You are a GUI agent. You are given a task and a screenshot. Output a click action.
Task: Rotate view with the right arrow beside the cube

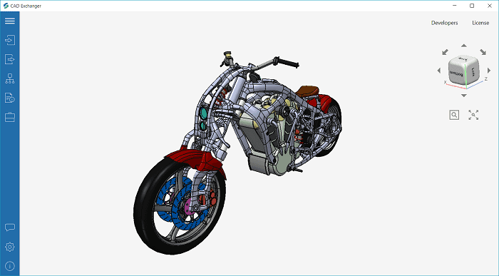point(489,71)
